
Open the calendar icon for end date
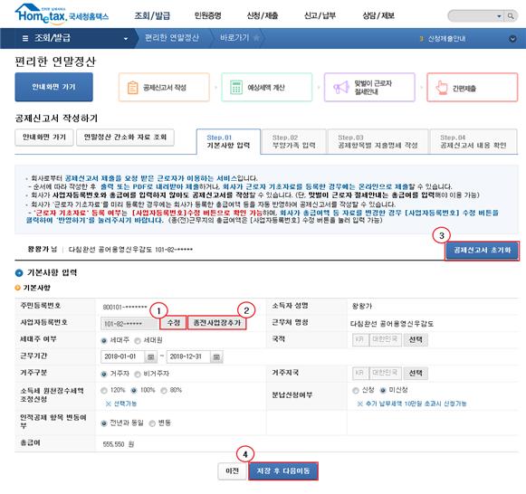(216, 356)
